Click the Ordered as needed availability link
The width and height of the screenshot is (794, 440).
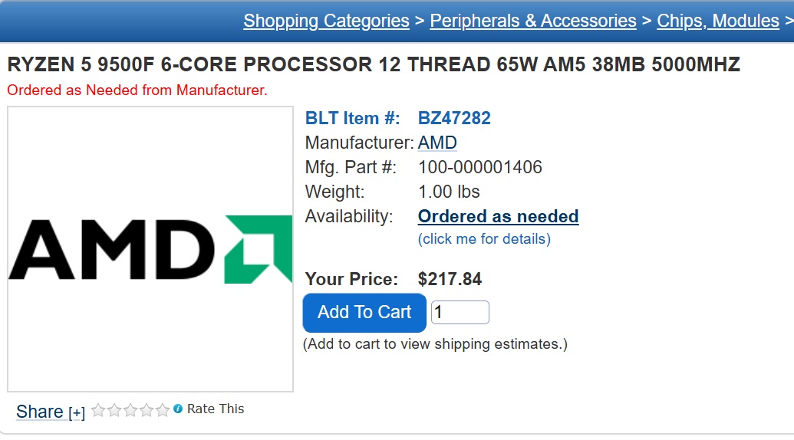point(498,216)
